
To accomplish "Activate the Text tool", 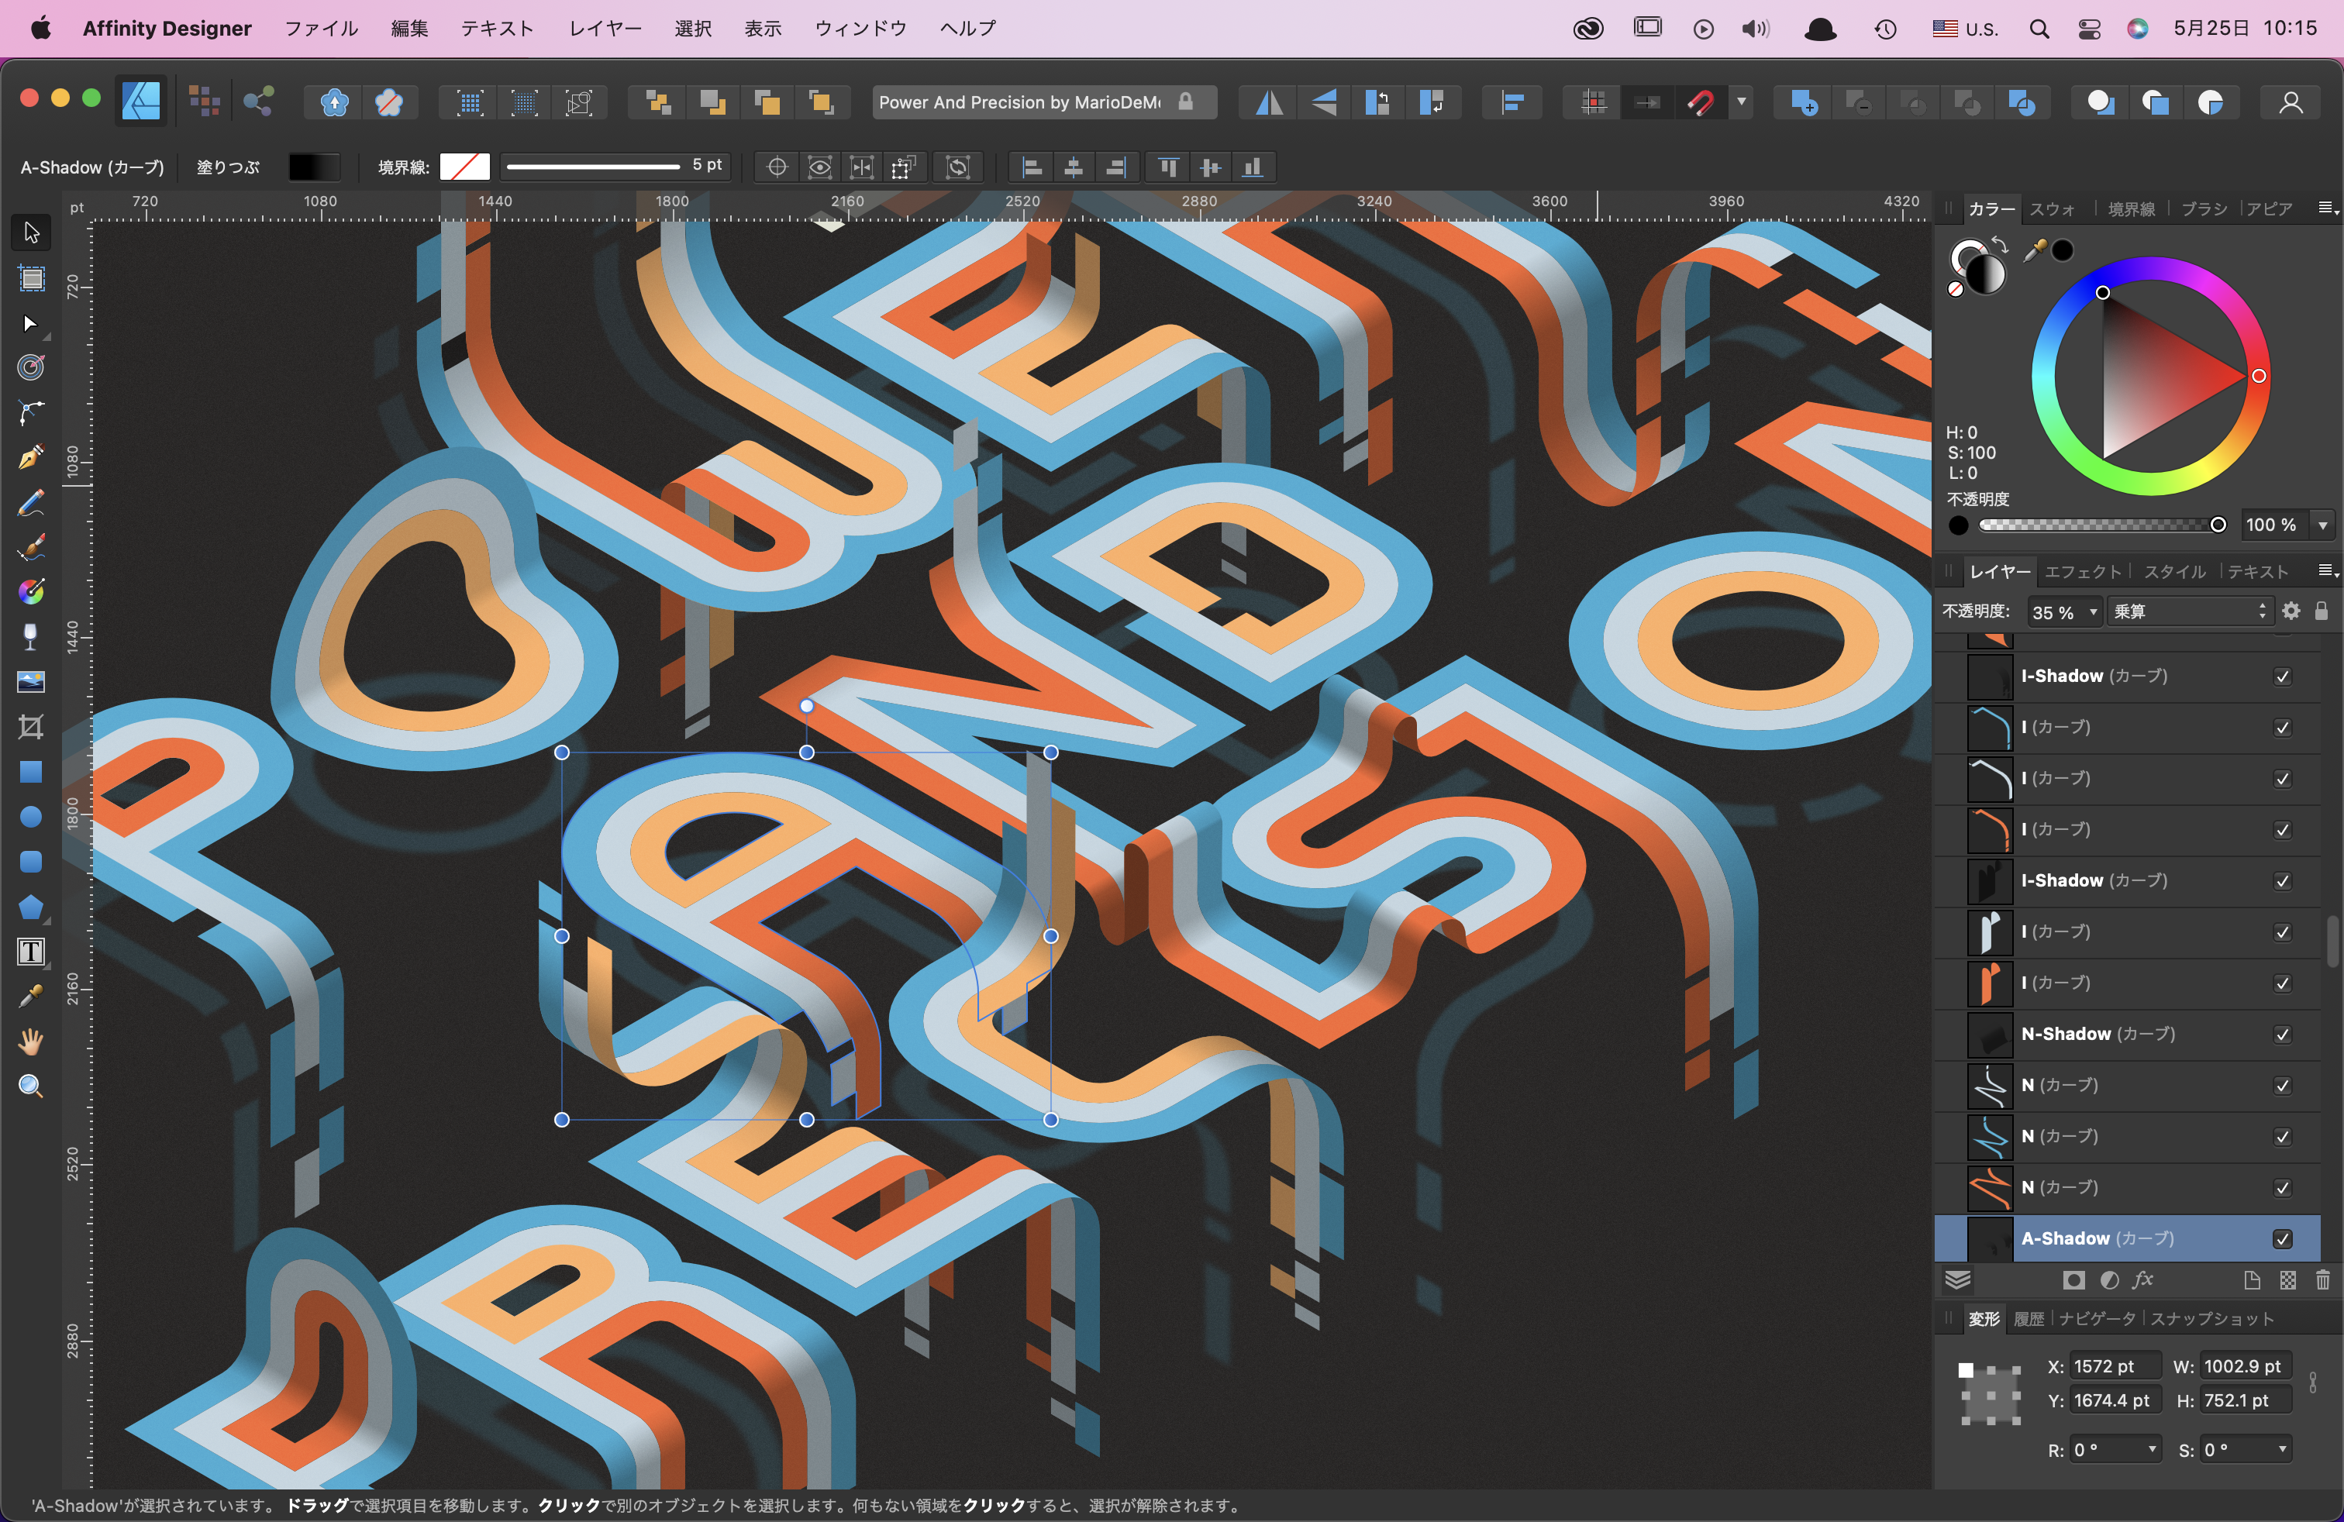I will [29, 951].
